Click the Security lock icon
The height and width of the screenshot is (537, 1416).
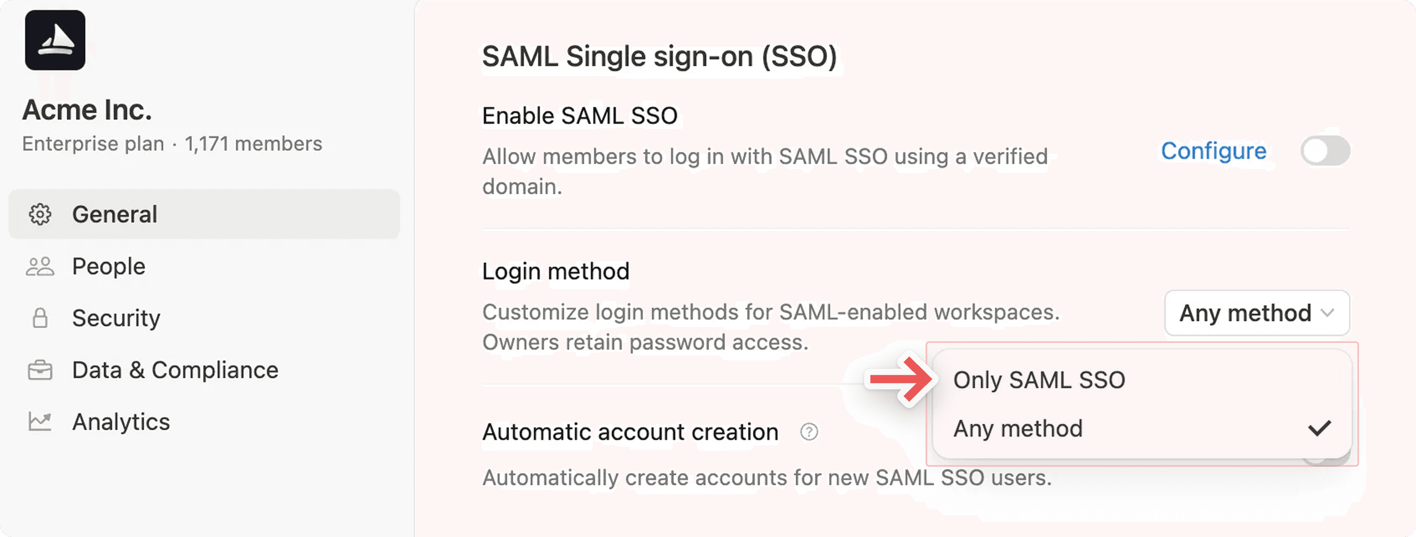click(x=40, y=318)
